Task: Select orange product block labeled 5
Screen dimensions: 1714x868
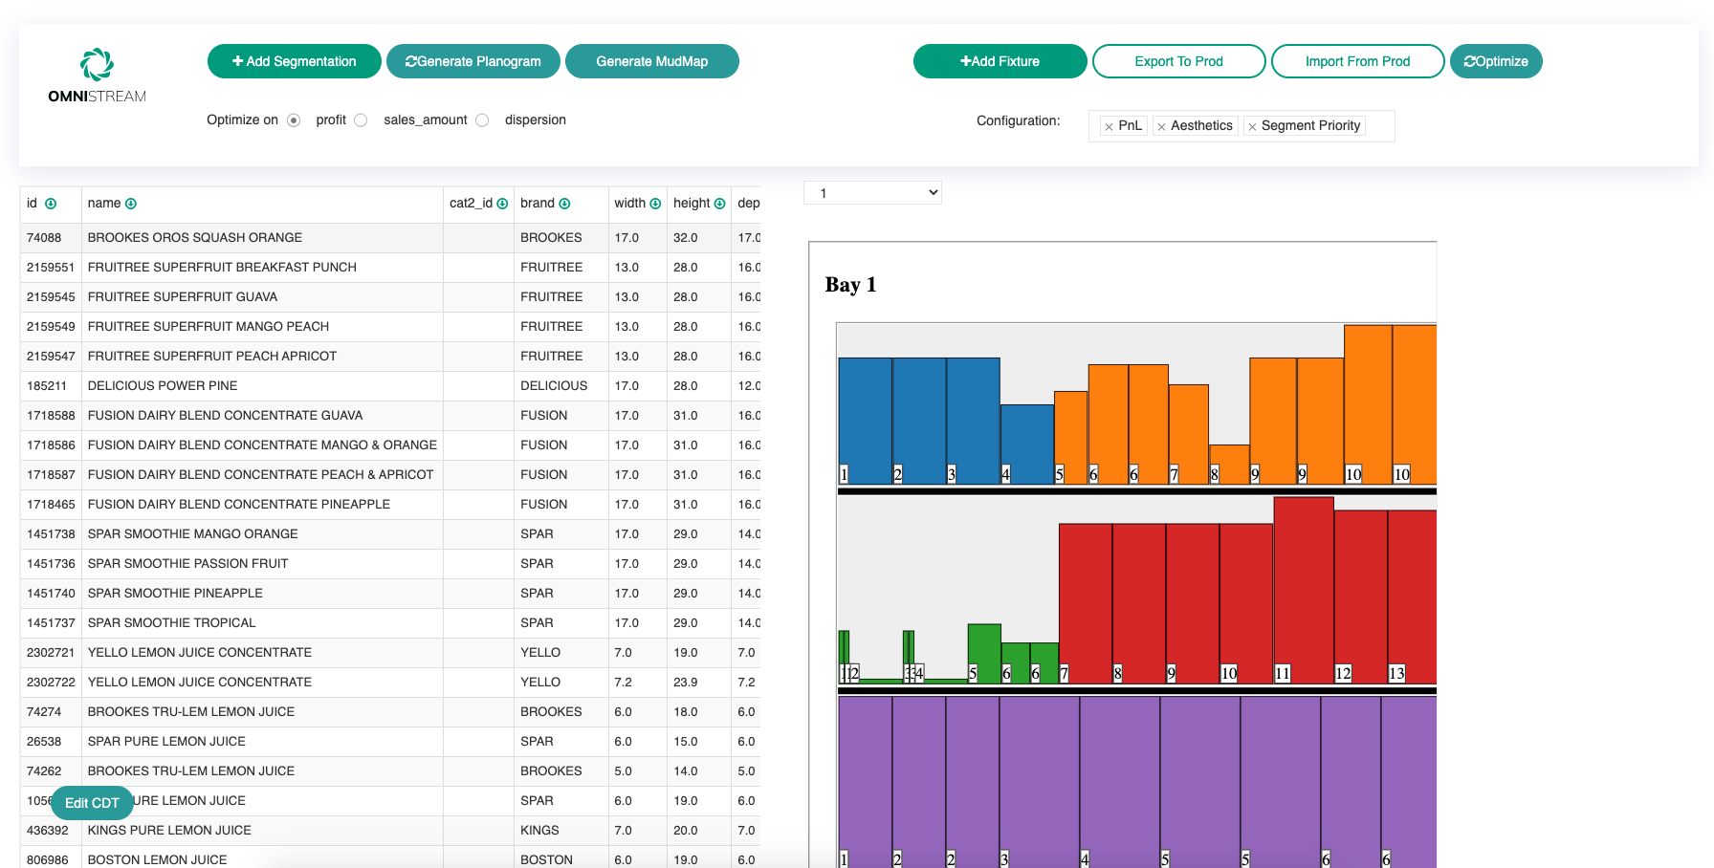Action: (1071, 438)
